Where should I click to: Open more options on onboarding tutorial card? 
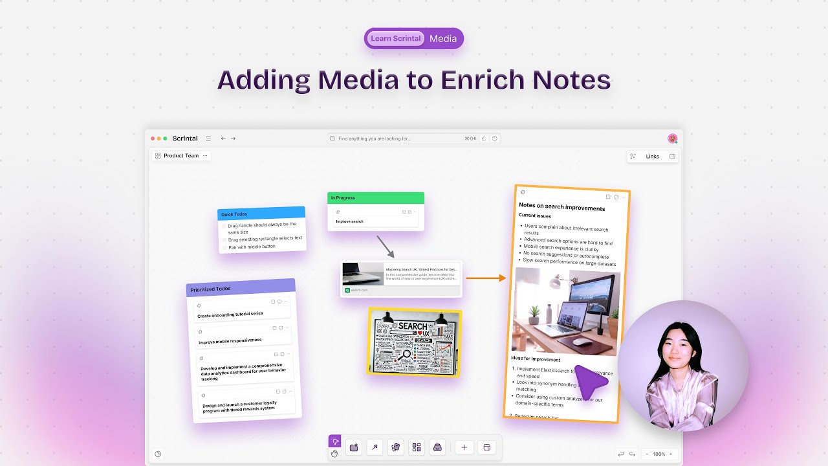coord(287,301)
